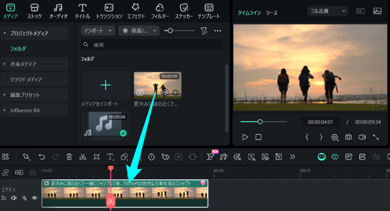Split the clip with the scissors toolbar icon

[x=83, y=157]
